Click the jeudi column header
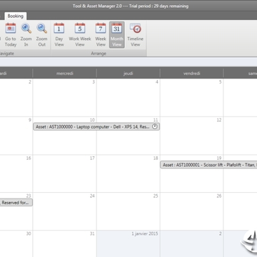The width and height of the screenshot is (257, 257). coord(128,74)
